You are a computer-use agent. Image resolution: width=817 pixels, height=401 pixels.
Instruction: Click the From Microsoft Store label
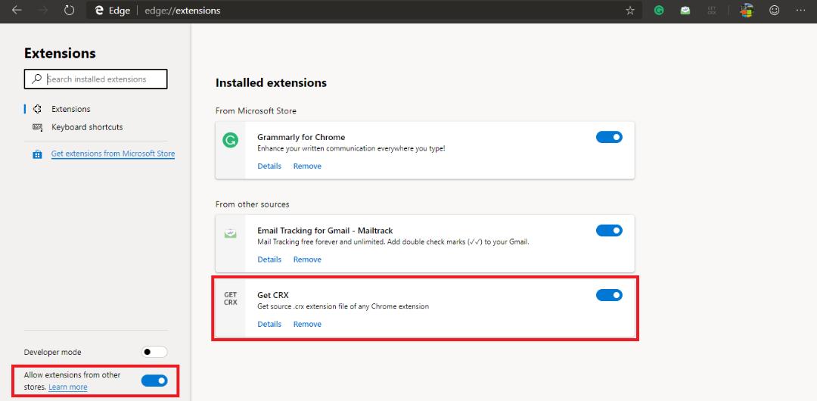256,111
